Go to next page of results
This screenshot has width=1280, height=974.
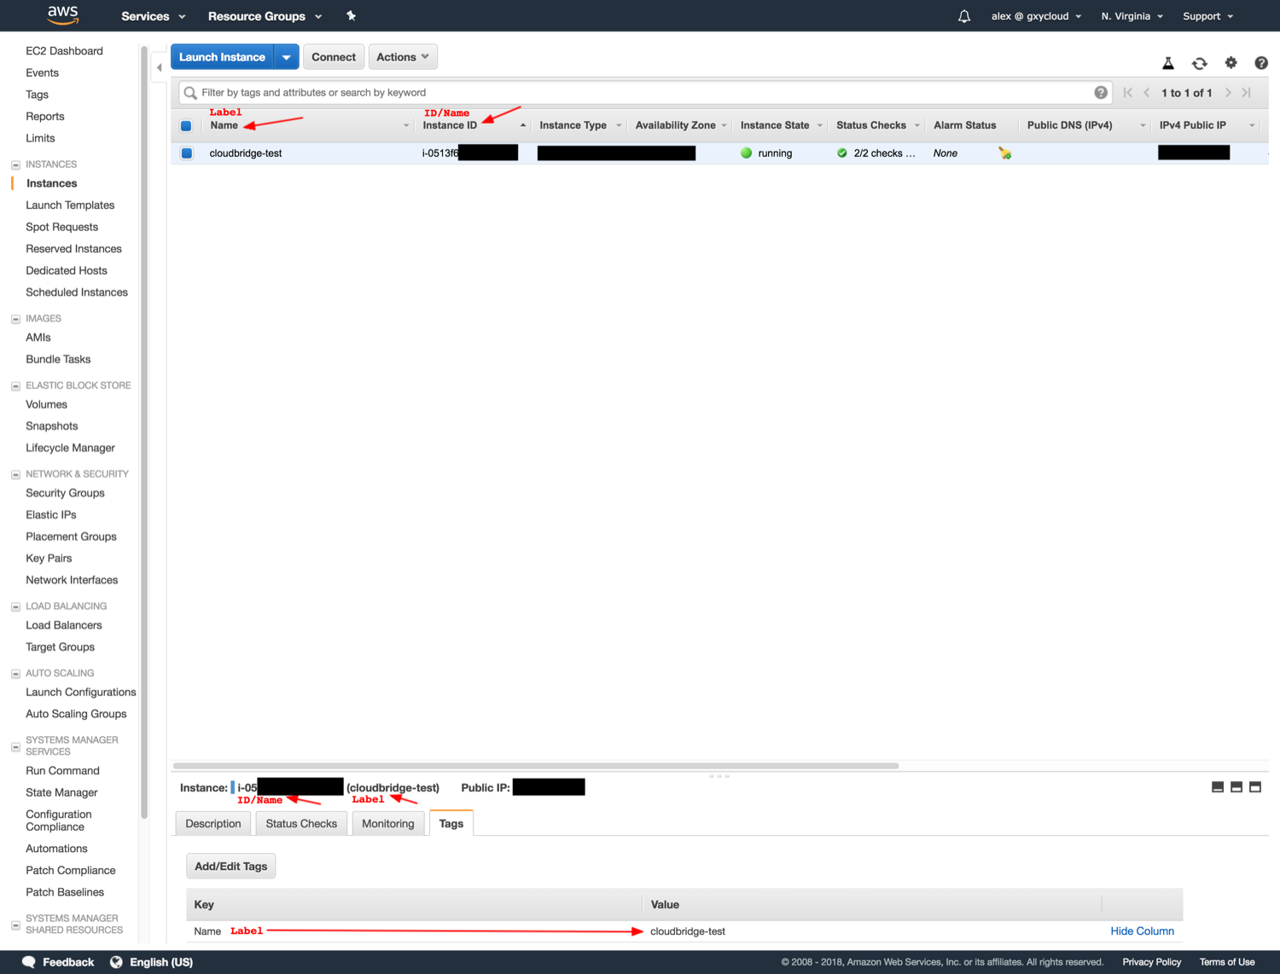(1228, 92)
